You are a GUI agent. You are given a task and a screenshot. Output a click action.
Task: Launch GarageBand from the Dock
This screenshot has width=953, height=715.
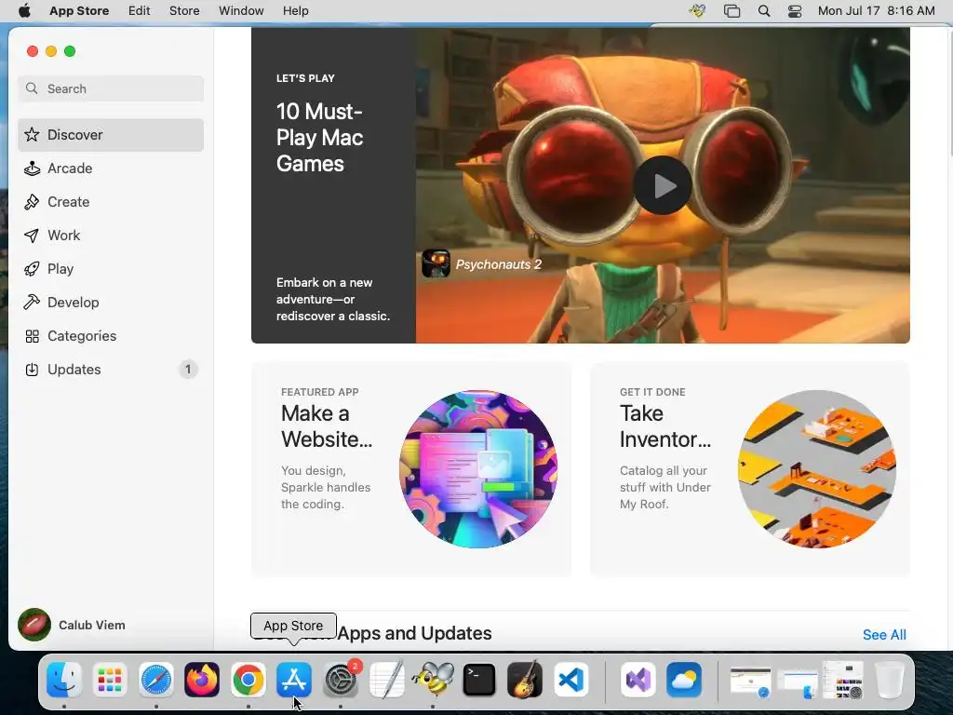click(525, 680)
